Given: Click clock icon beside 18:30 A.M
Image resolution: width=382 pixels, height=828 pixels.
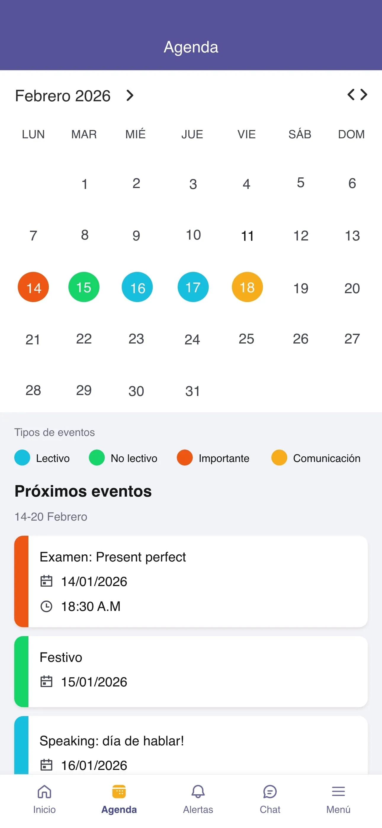Looking at the screenshot, I should pyautogui.click(x=46, y=606).
